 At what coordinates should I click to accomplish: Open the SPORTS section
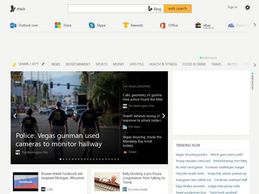coord(101,64)
